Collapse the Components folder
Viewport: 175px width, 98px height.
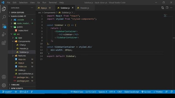[x=22, y=41]
